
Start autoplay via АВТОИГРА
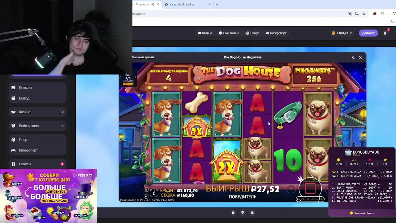pyautogui.click(x=310, y=199)
